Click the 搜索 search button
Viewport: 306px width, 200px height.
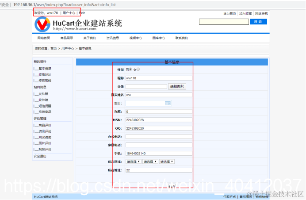coord(258,22)
